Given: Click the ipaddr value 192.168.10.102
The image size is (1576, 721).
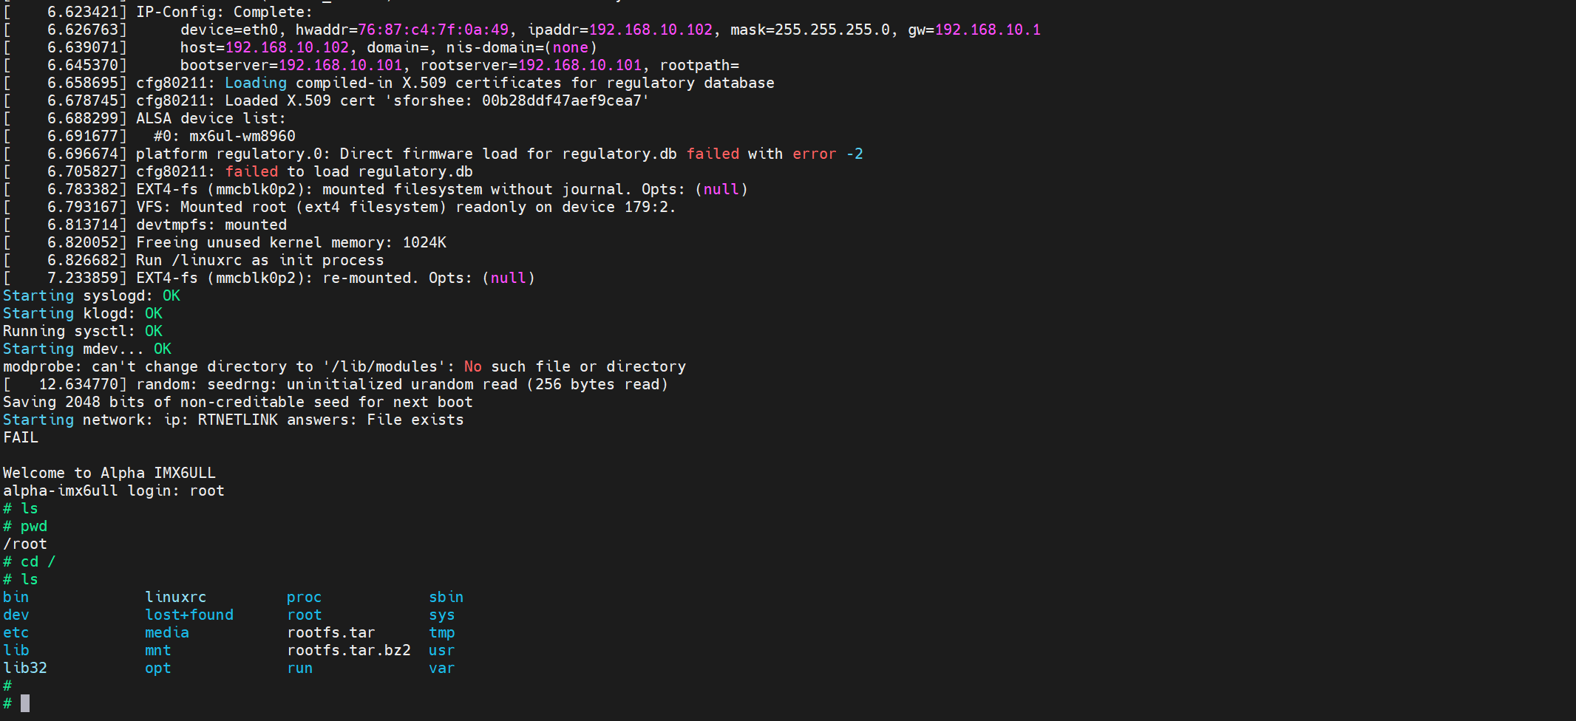Looking at the screenshot, I should point(651,30).
